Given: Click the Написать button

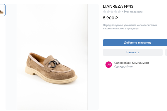Looking at the screenshot, I should point(133,52).
